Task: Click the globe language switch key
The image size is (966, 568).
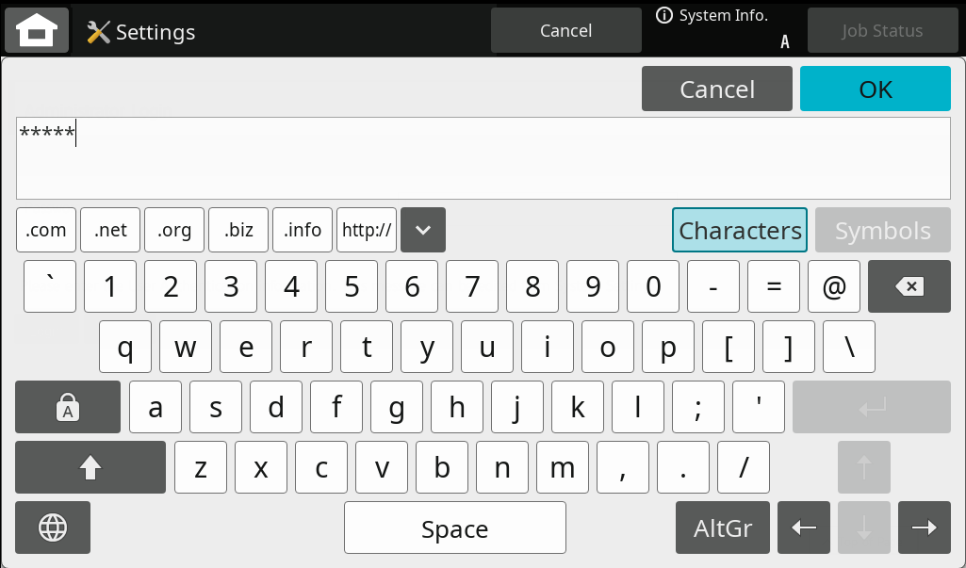Action: click(53, 527)
